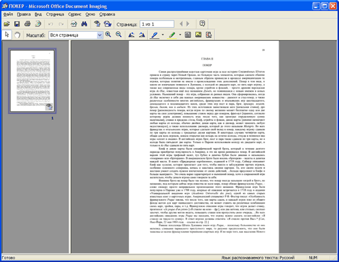Expand the Масштаб zoom dropdown
The height and width of the screenshot is (262, 339).
coord(100,35)
